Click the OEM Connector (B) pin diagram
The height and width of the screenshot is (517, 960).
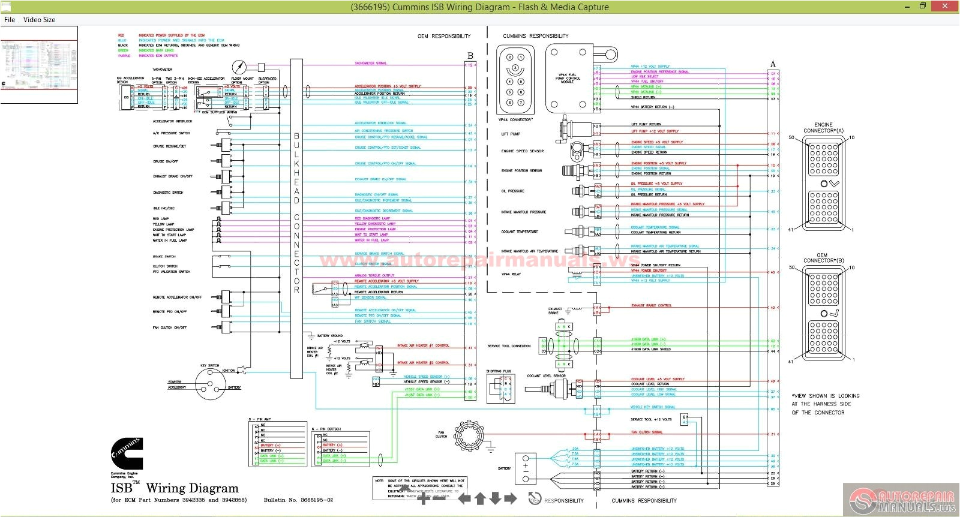823,314
